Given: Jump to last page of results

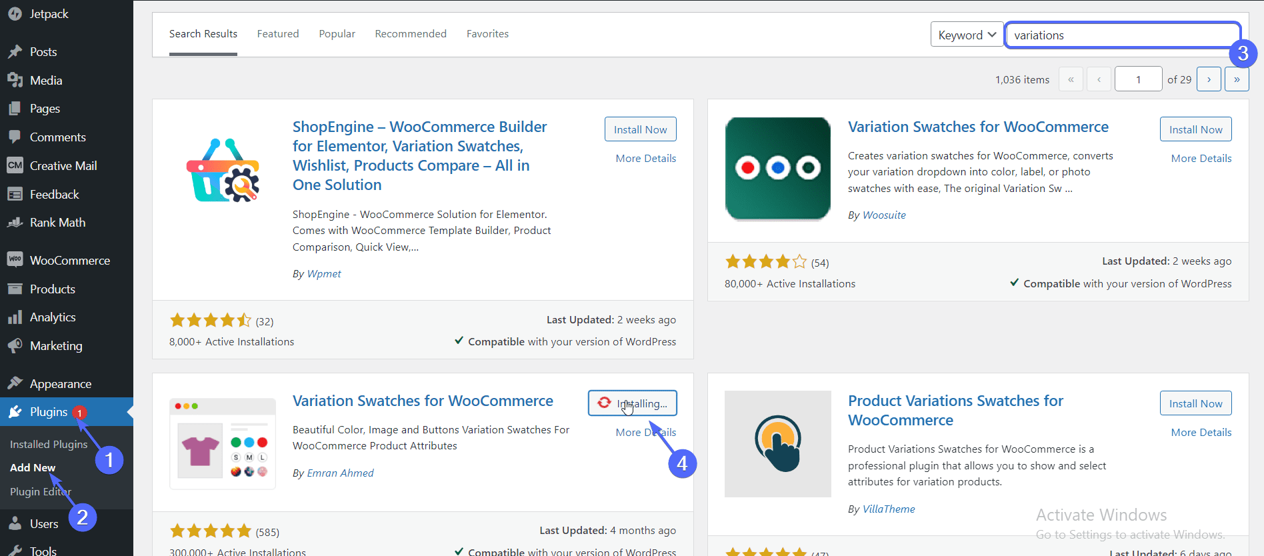Looking at the screenshot, I should pos(1237,79).
